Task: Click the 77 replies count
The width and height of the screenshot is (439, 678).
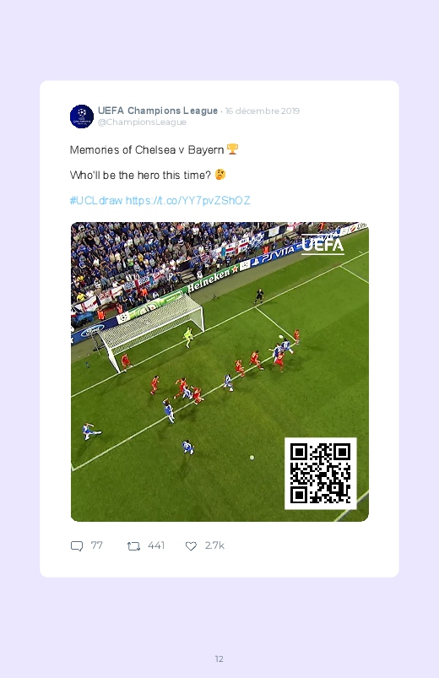Action: [x=96, y=545]
